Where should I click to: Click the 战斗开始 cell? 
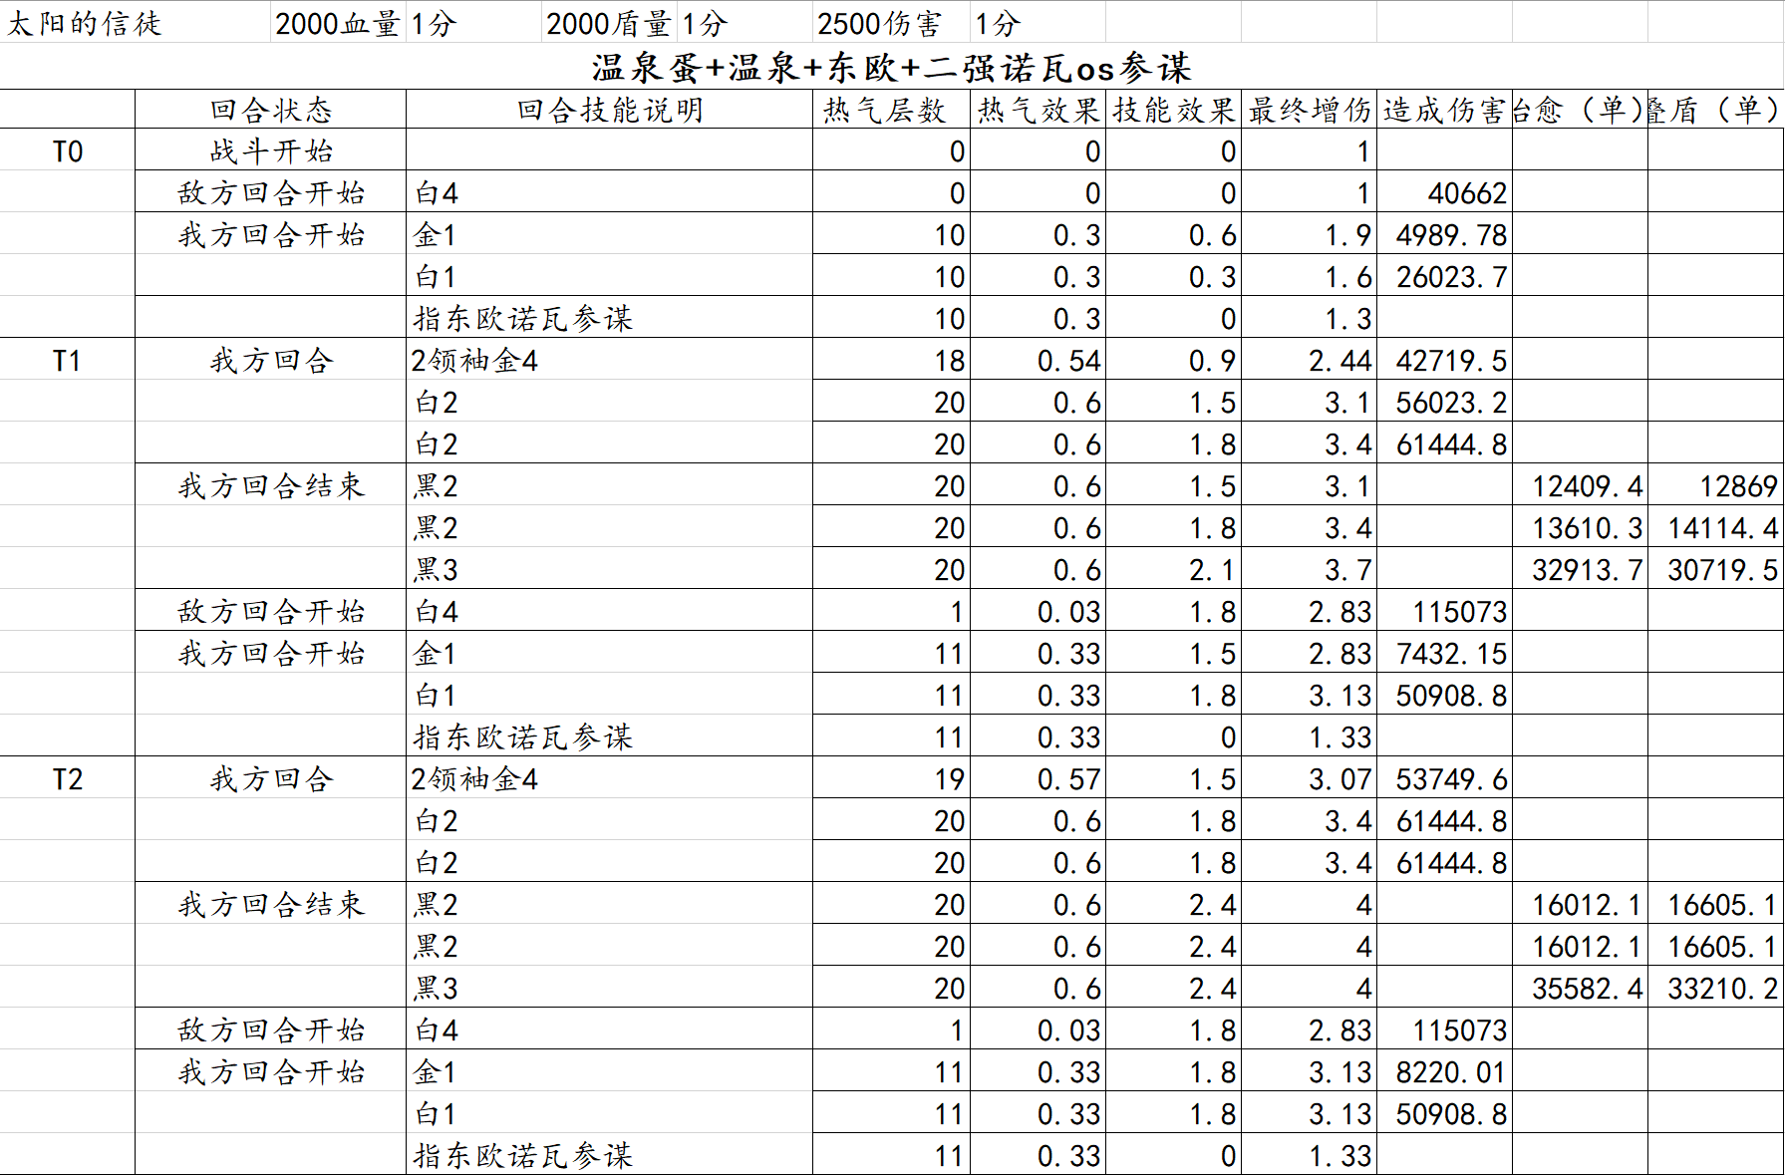point(271,151)
